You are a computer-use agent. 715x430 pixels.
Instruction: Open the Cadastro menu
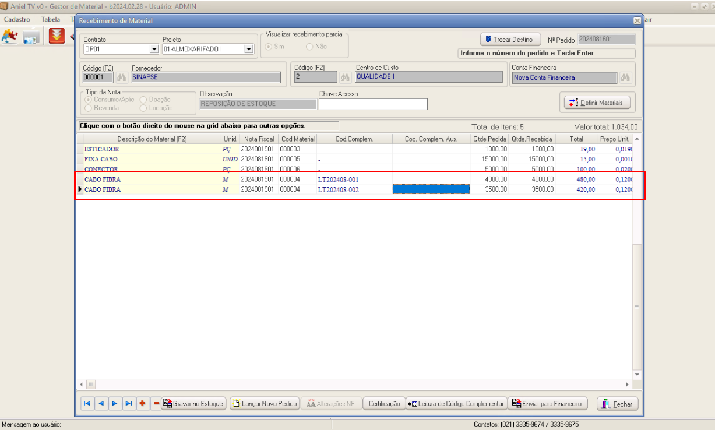(17, 19)
